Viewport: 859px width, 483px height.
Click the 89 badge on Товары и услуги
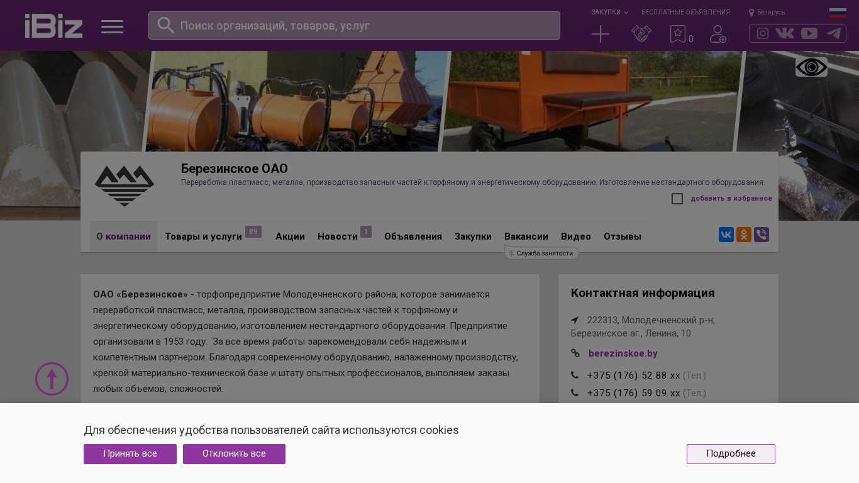253,231
